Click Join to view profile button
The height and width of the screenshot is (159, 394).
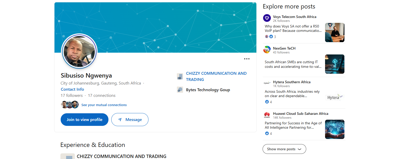[84, 120]
